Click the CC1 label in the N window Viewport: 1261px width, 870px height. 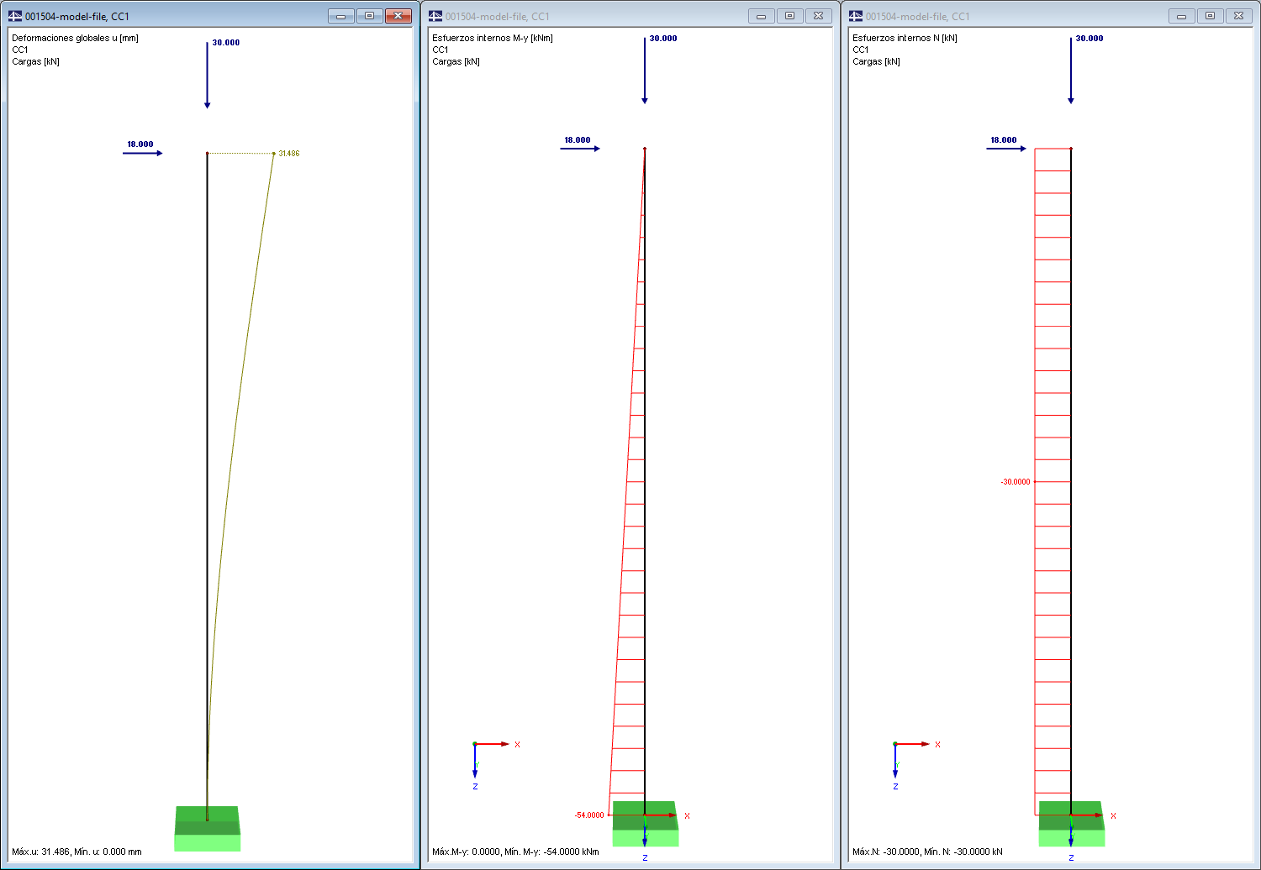click(x=861, y=50)
